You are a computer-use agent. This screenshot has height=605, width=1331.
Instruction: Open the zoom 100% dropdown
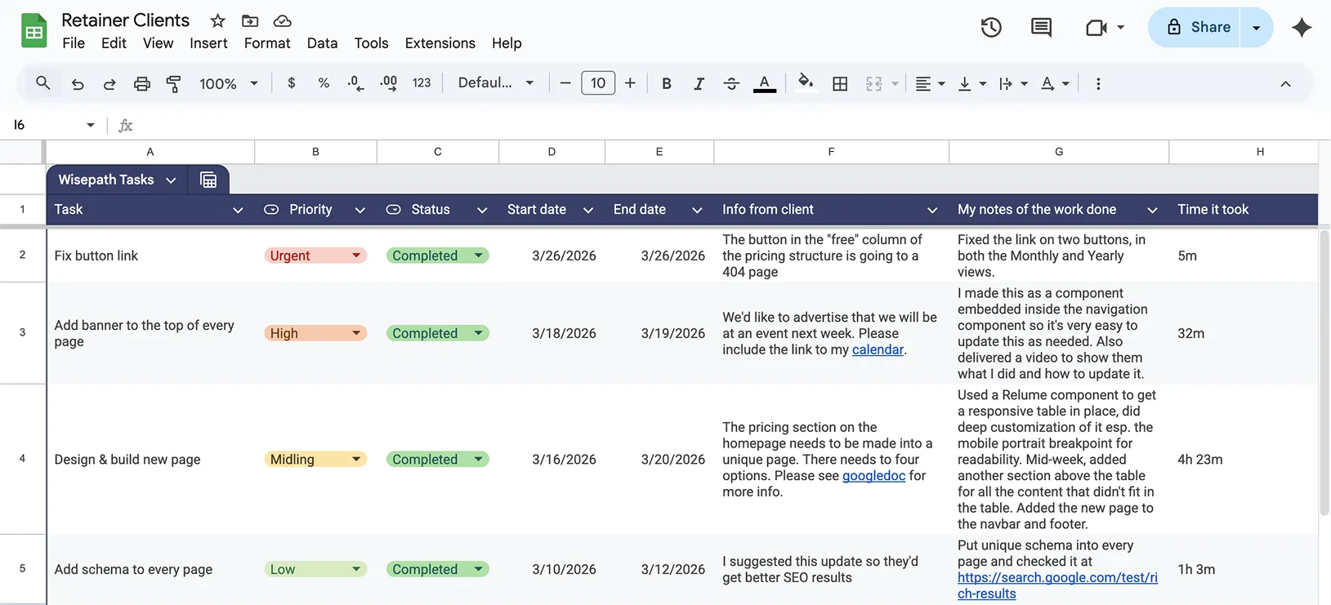[229, 83]
